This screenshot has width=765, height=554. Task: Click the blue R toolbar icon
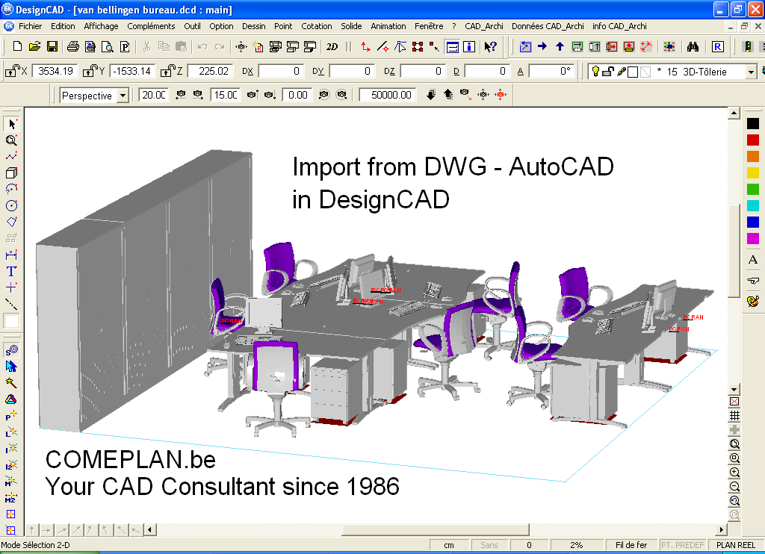(717, 46)
